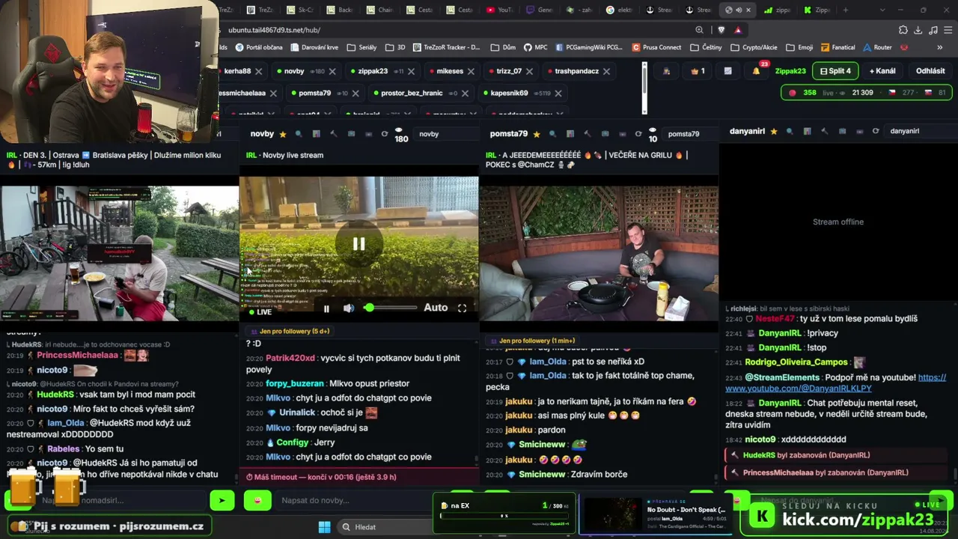Click the hammer icon in pomsta79 panel header
Screen dimensions: 958x539
coord(588,134)
